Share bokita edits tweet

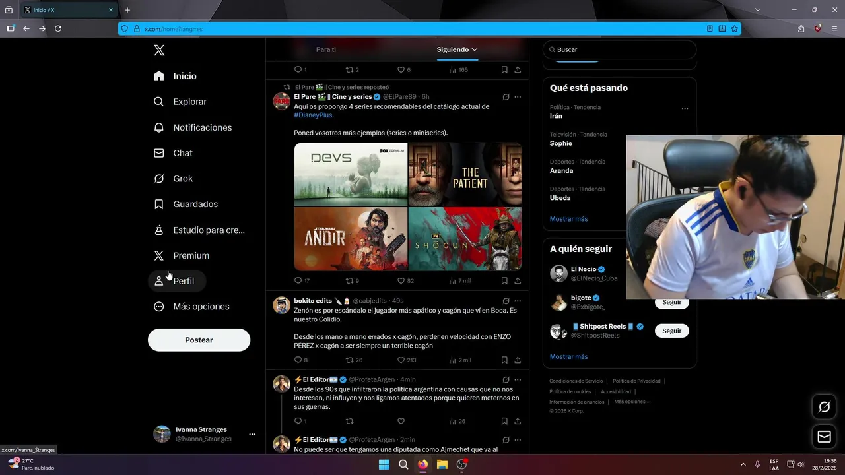[518, 360]
